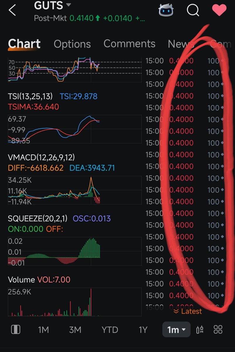This screenshot has height=352, width=235.
Task: Open the candlestick chart settings icon
Action: pyautogui.click(x=200, y=330)
